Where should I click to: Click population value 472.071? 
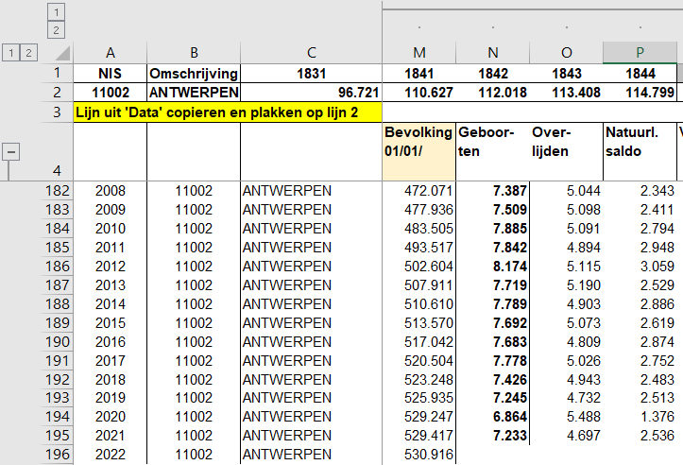pos(419,191)
